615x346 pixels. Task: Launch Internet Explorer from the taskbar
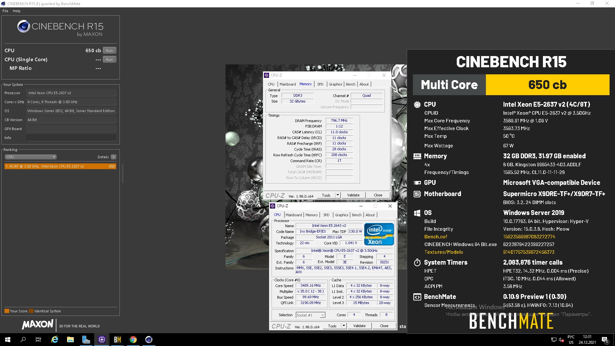(x=55, y=340)
